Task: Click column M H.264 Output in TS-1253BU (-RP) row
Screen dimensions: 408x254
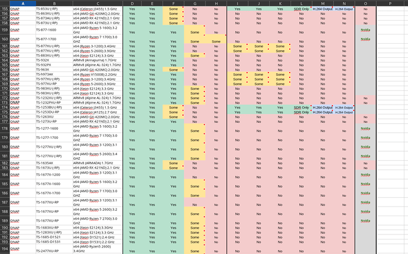Action: [323, 108]
